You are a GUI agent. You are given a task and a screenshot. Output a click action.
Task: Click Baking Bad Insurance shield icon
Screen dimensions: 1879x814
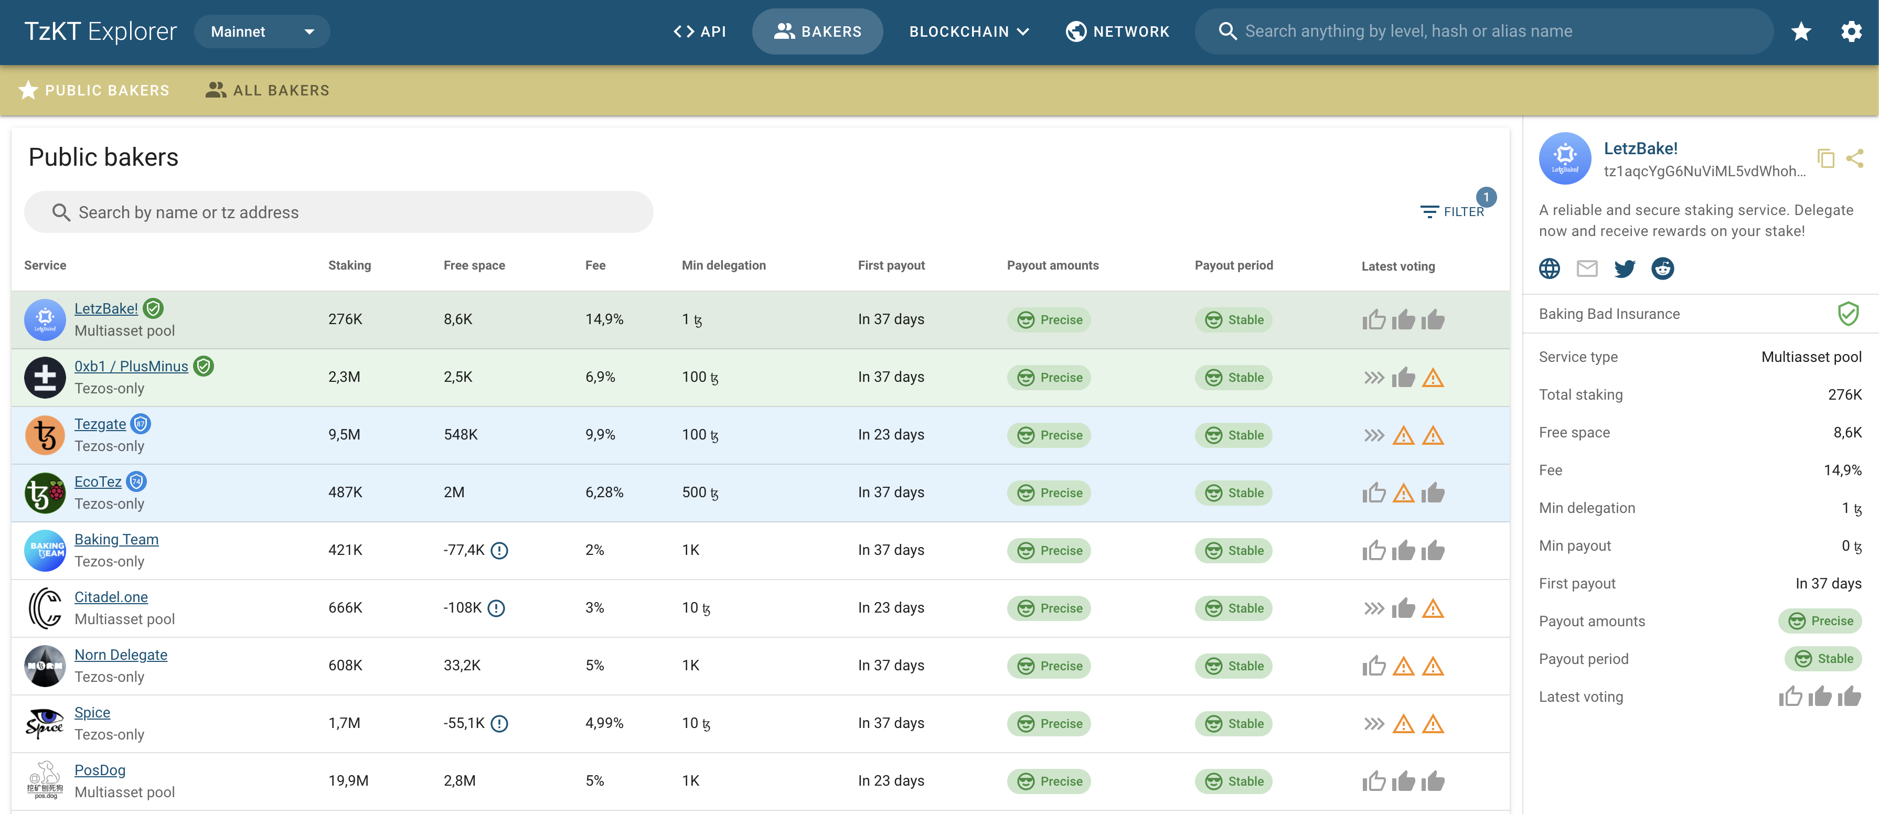[x=1848, y=314]
